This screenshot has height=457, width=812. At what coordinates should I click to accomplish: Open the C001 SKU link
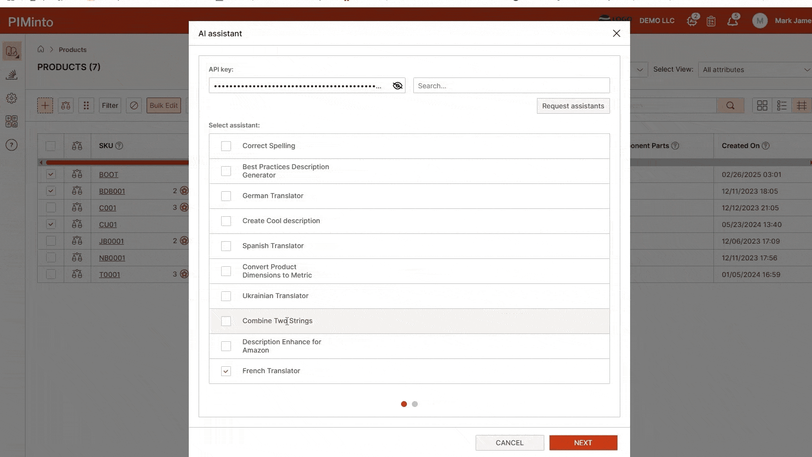coord(107,208)
